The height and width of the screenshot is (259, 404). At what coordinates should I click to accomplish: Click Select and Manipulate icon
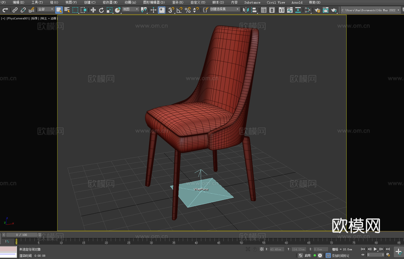click(x=153, y=10)
